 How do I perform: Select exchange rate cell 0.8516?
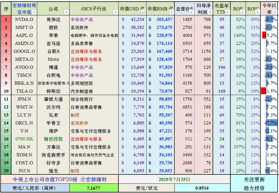[202, 188]
